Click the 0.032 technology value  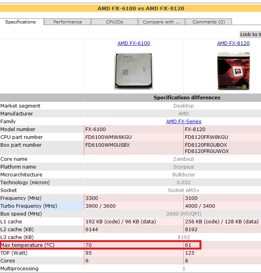pyautogui.click(x=184, y=183)
